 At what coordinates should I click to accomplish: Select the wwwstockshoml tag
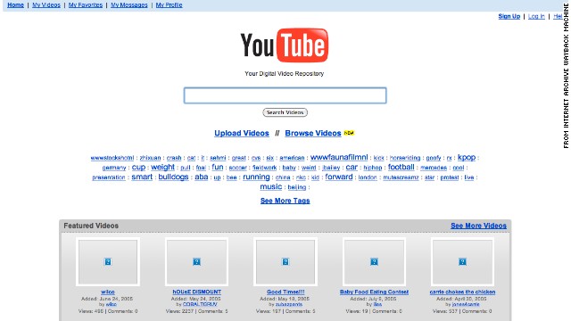pyautogui.click(x=112, y=158)
